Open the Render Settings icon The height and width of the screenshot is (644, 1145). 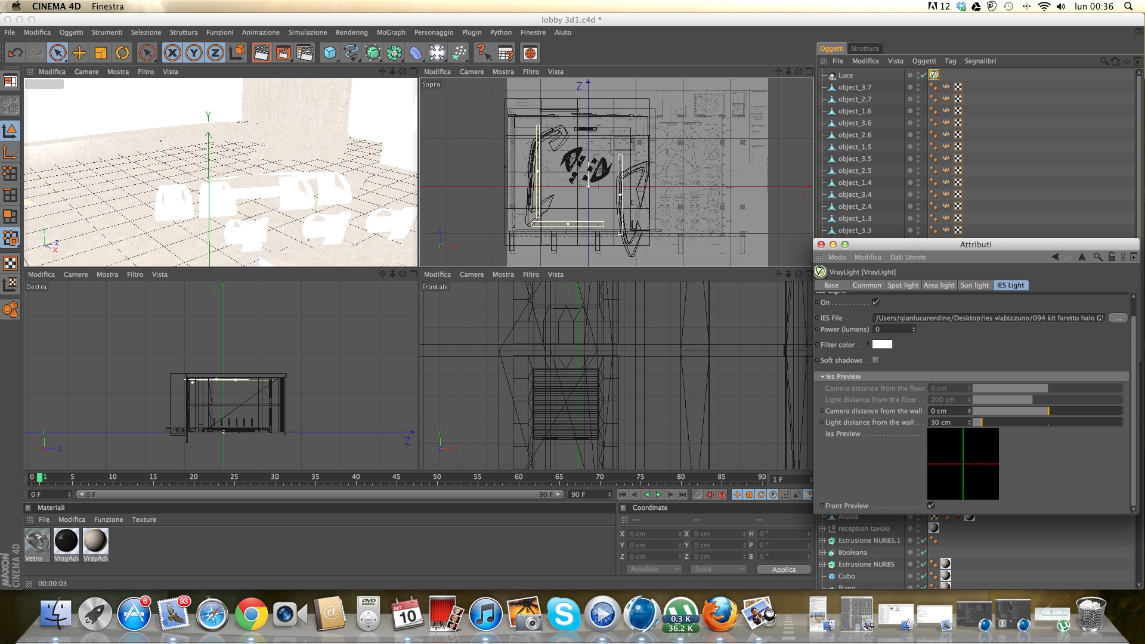coord(304,53)
